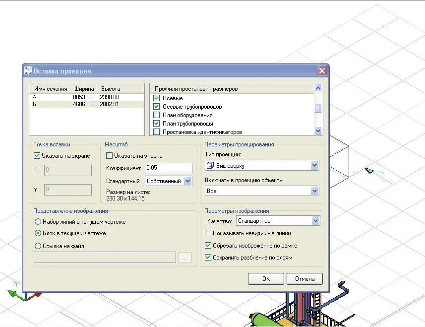Click the 230.30 x 144.15 sheet size text
Image resolution: width=425 pixels, height=327 pixels.
tap(125, 198)
